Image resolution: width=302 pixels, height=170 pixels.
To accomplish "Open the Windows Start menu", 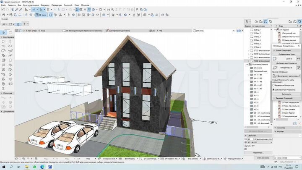I will click(x=4, y=166).
